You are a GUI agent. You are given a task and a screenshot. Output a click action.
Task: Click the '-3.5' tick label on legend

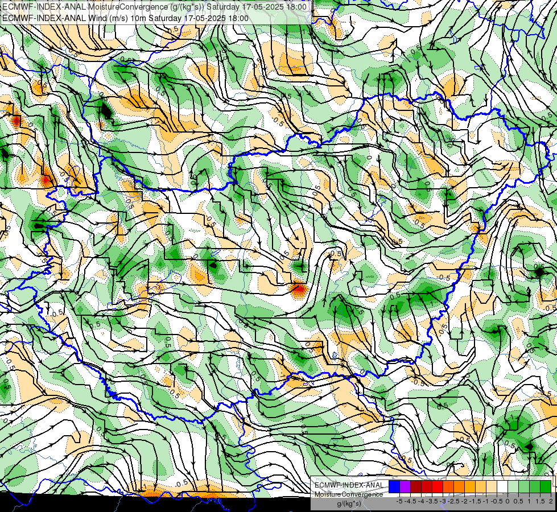pos(432,501)
